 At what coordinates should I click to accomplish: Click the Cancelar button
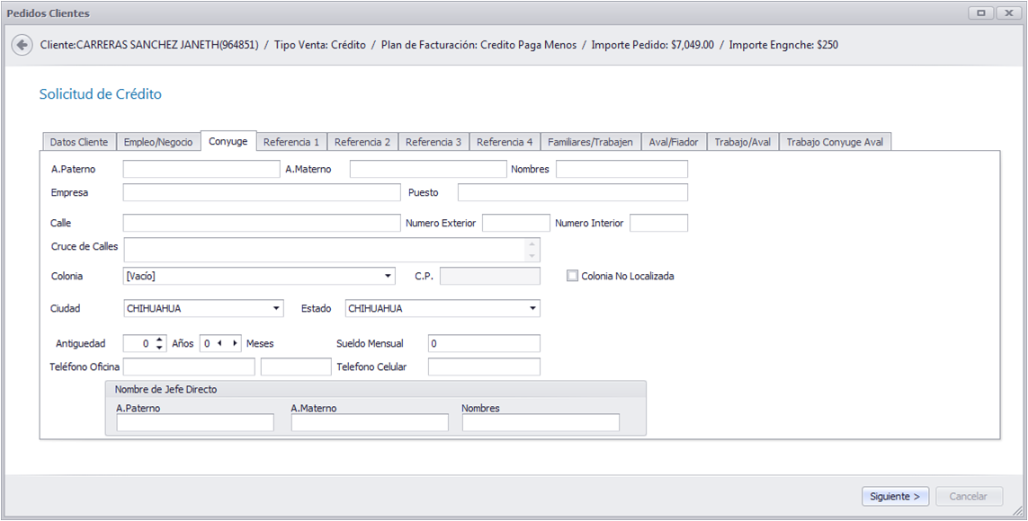[x=969, y=496]
